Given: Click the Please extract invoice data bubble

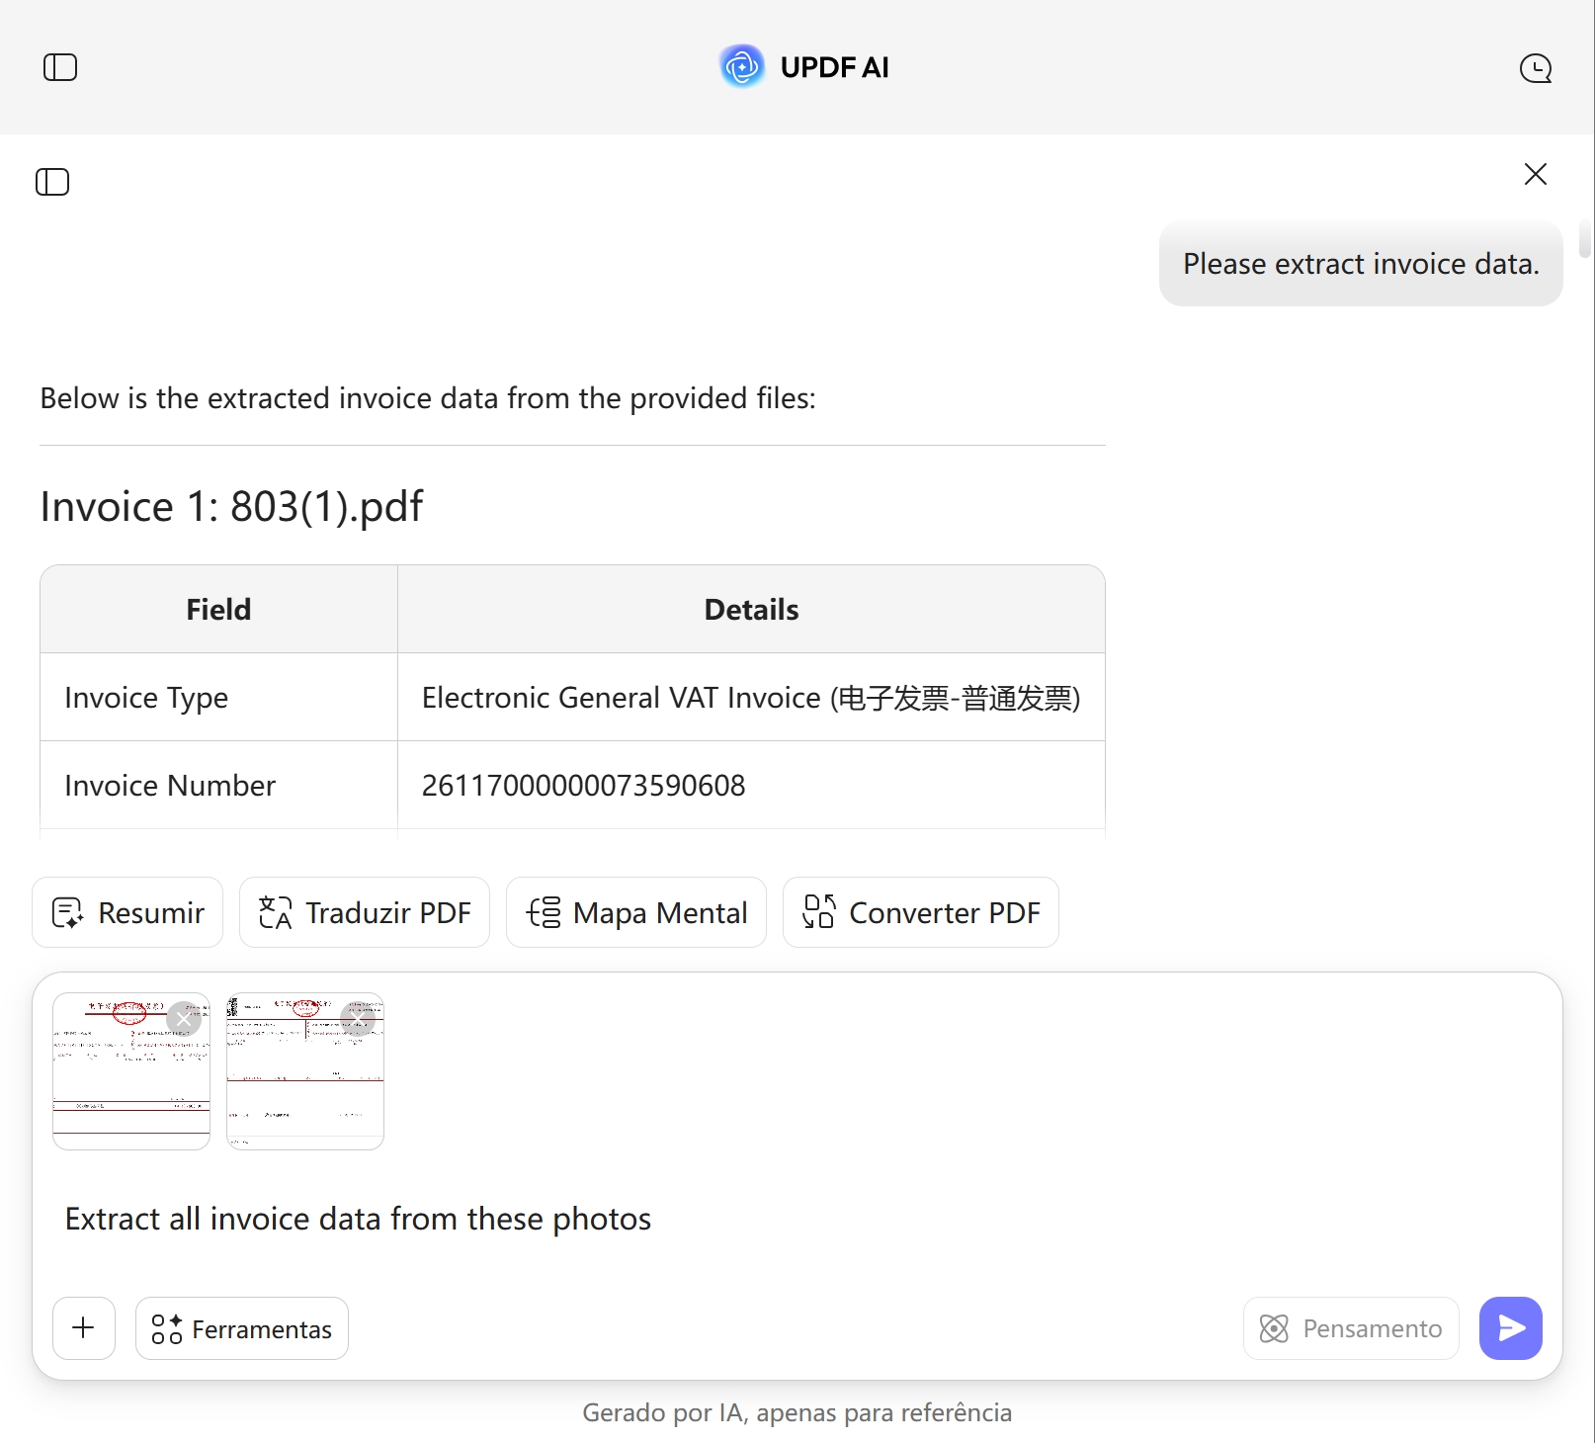Looking at the screenshot, I should click(x=1361, y=264).
